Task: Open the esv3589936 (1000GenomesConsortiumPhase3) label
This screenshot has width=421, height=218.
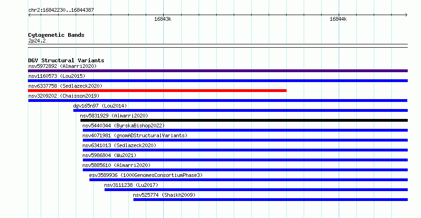Action: click(146, 175)
